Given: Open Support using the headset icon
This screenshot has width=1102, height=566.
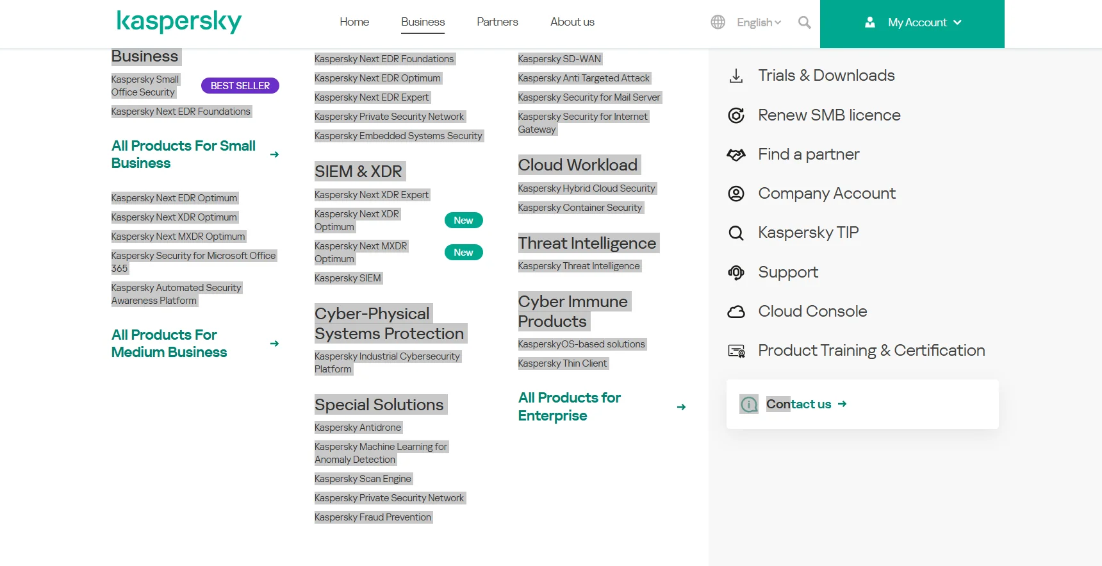Looking at the screenshot, I should pos(736,272).
